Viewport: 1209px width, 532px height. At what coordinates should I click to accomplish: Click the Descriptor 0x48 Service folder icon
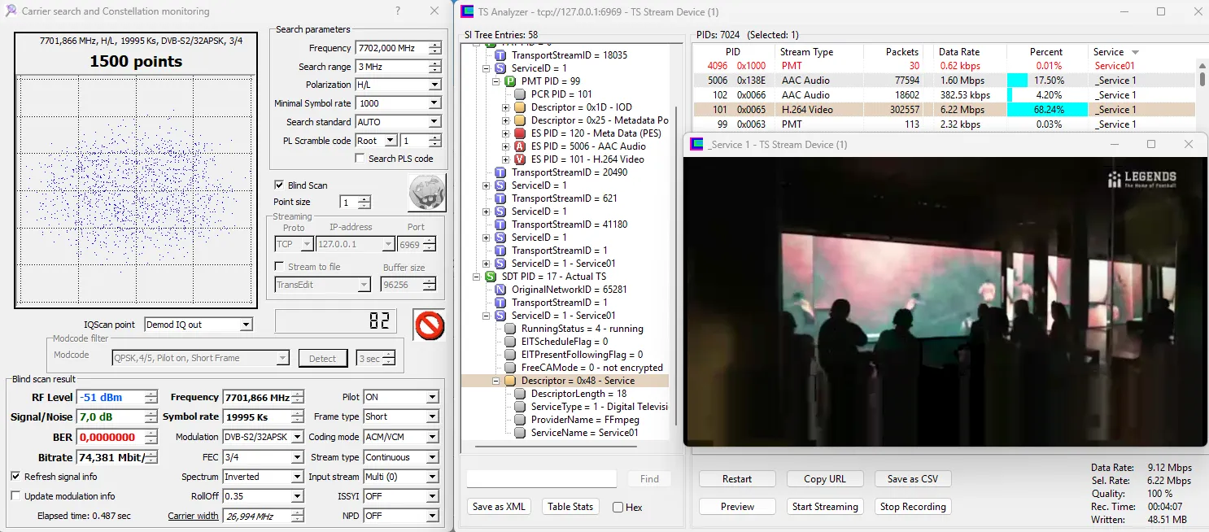point(510,381)
